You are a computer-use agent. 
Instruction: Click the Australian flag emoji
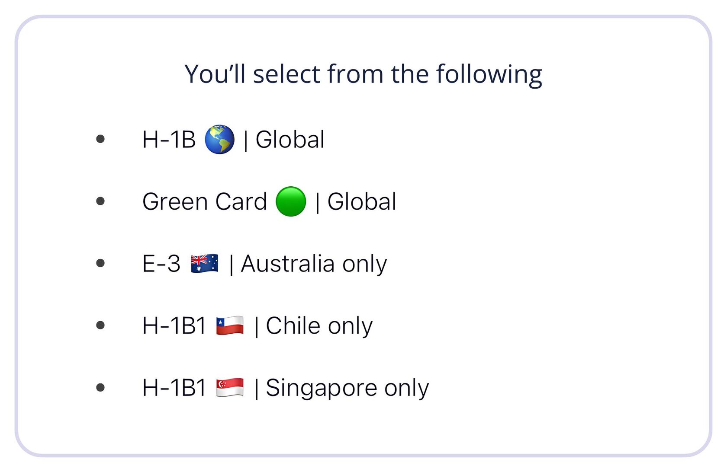click(x=205, y=263)
